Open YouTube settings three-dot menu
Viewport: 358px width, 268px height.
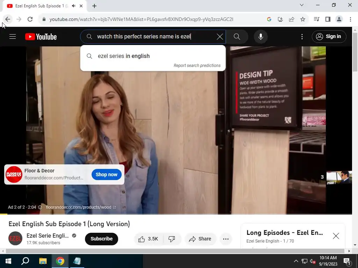pyautogui.click(x=302, y=36)
